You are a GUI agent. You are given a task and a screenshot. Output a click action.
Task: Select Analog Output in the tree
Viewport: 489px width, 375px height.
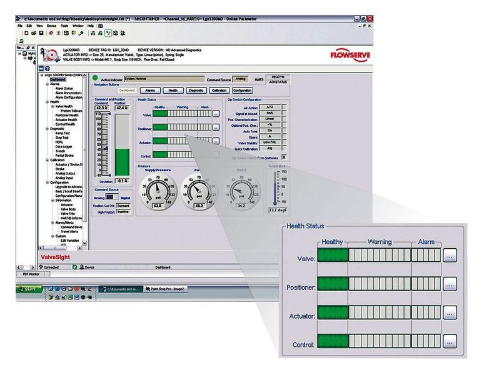tap(65, 173)
